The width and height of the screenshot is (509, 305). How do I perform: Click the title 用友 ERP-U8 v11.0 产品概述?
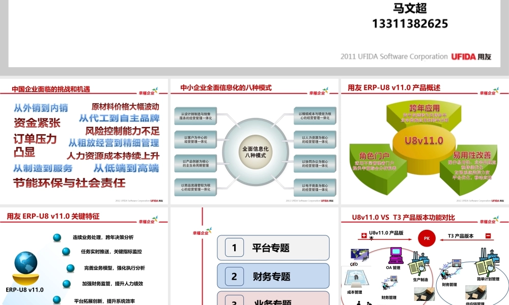394,88
